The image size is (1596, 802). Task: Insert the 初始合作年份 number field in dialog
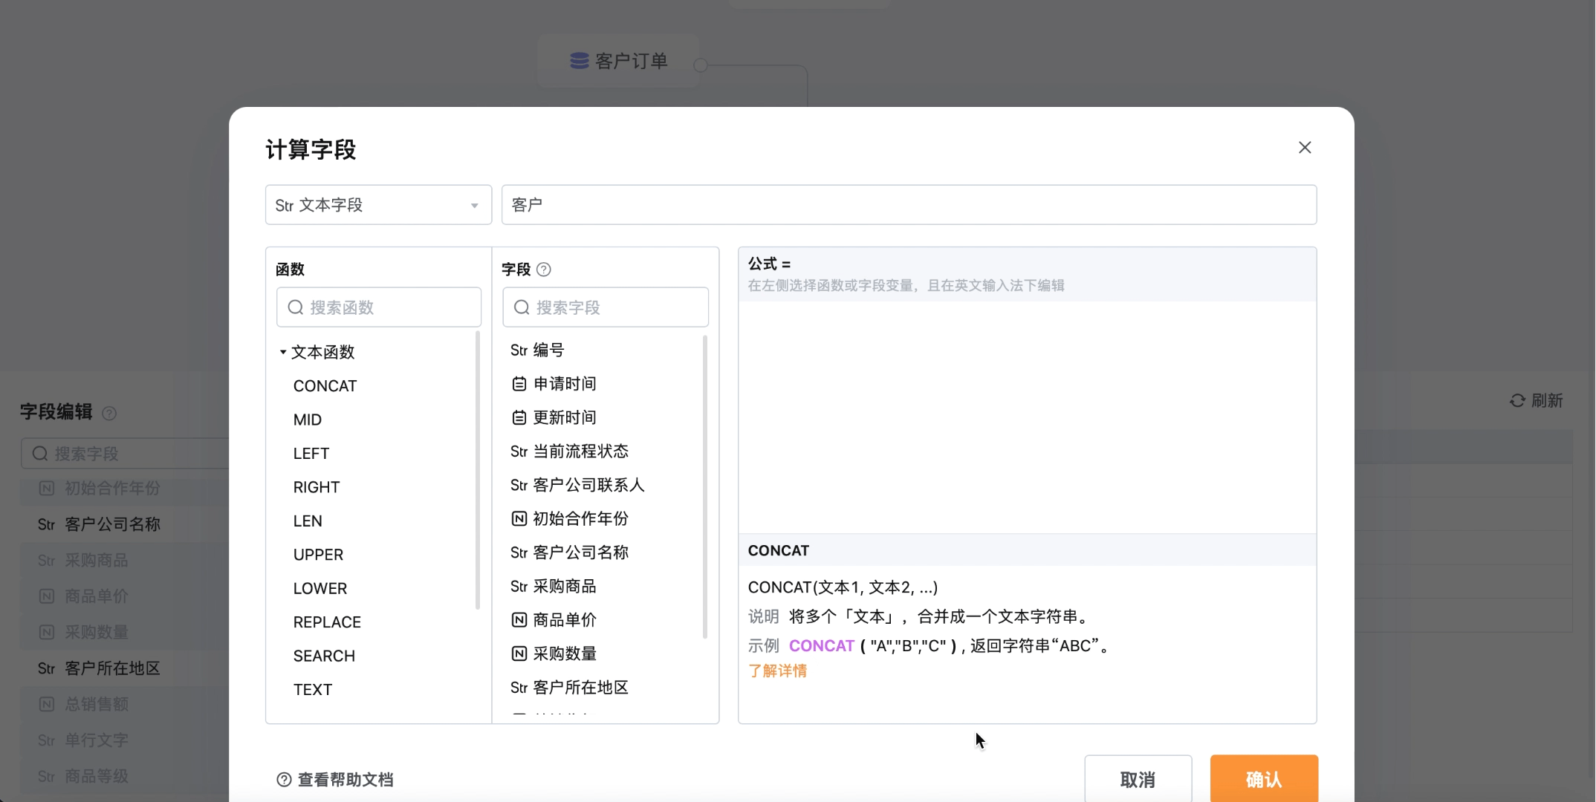point(569,519)
